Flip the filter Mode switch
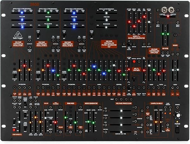Image resolution: width=190 pixels, height=144 pixels. click(92, 35)
